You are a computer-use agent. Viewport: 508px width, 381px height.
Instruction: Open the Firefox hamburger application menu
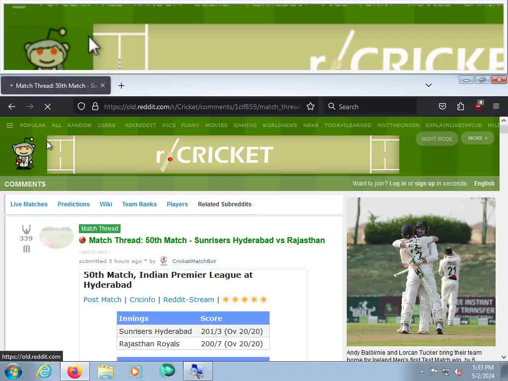point(496,106)
